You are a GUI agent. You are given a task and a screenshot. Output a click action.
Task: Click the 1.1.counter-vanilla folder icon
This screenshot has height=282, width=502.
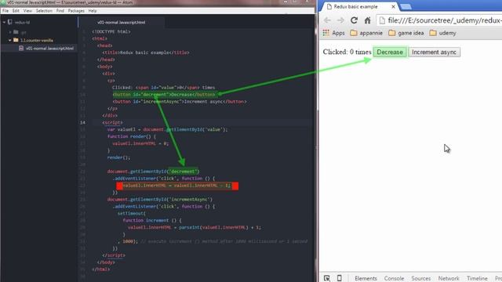click(x=16, y=40)
